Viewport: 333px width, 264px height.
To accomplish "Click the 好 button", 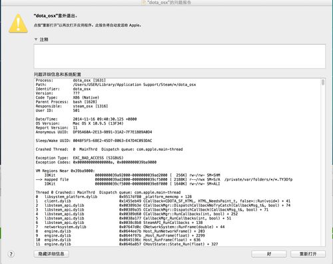I will 269,254.
